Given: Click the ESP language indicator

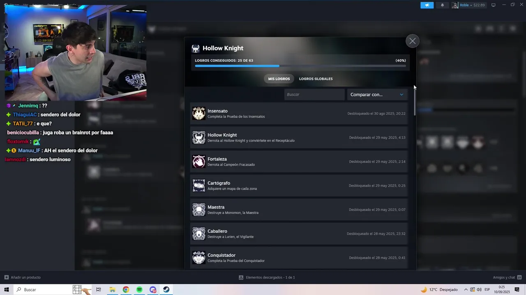Looking at the screenshot, I should pyautogui.click(x=487, y=290).
